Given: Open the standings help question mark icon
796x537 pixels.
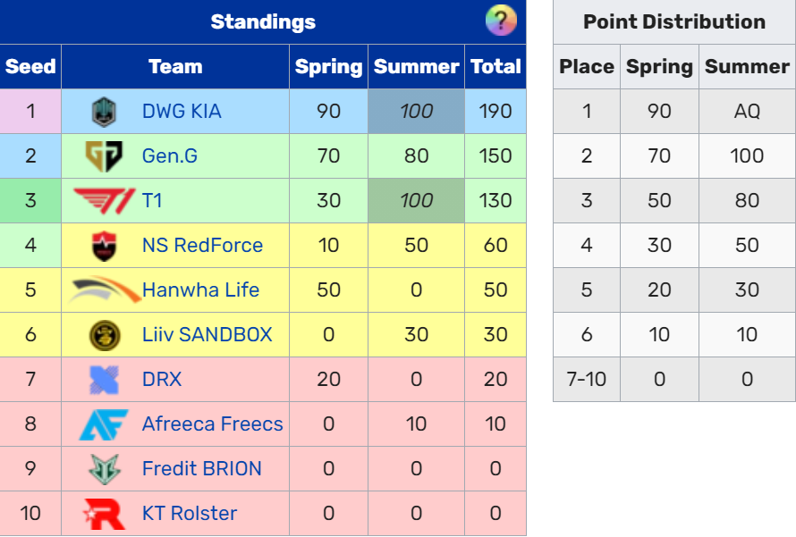Looking at the screenshot, I should click(501, 21).
